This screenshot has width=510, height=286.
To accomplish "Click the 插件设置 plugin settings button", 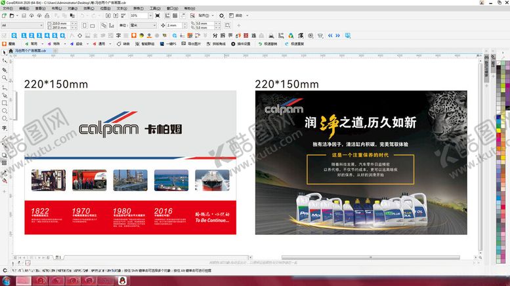I will (244, 44).
